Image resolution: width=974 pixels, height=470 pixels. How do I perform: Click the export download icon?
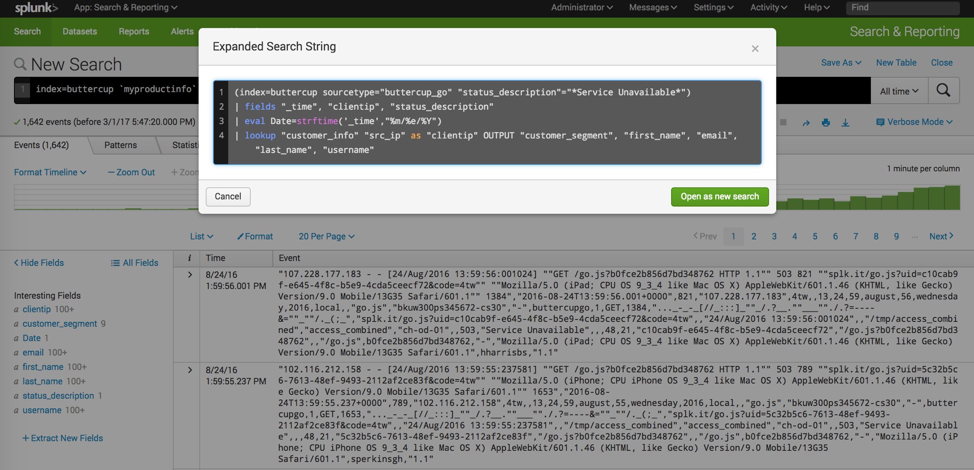(845, 122)
